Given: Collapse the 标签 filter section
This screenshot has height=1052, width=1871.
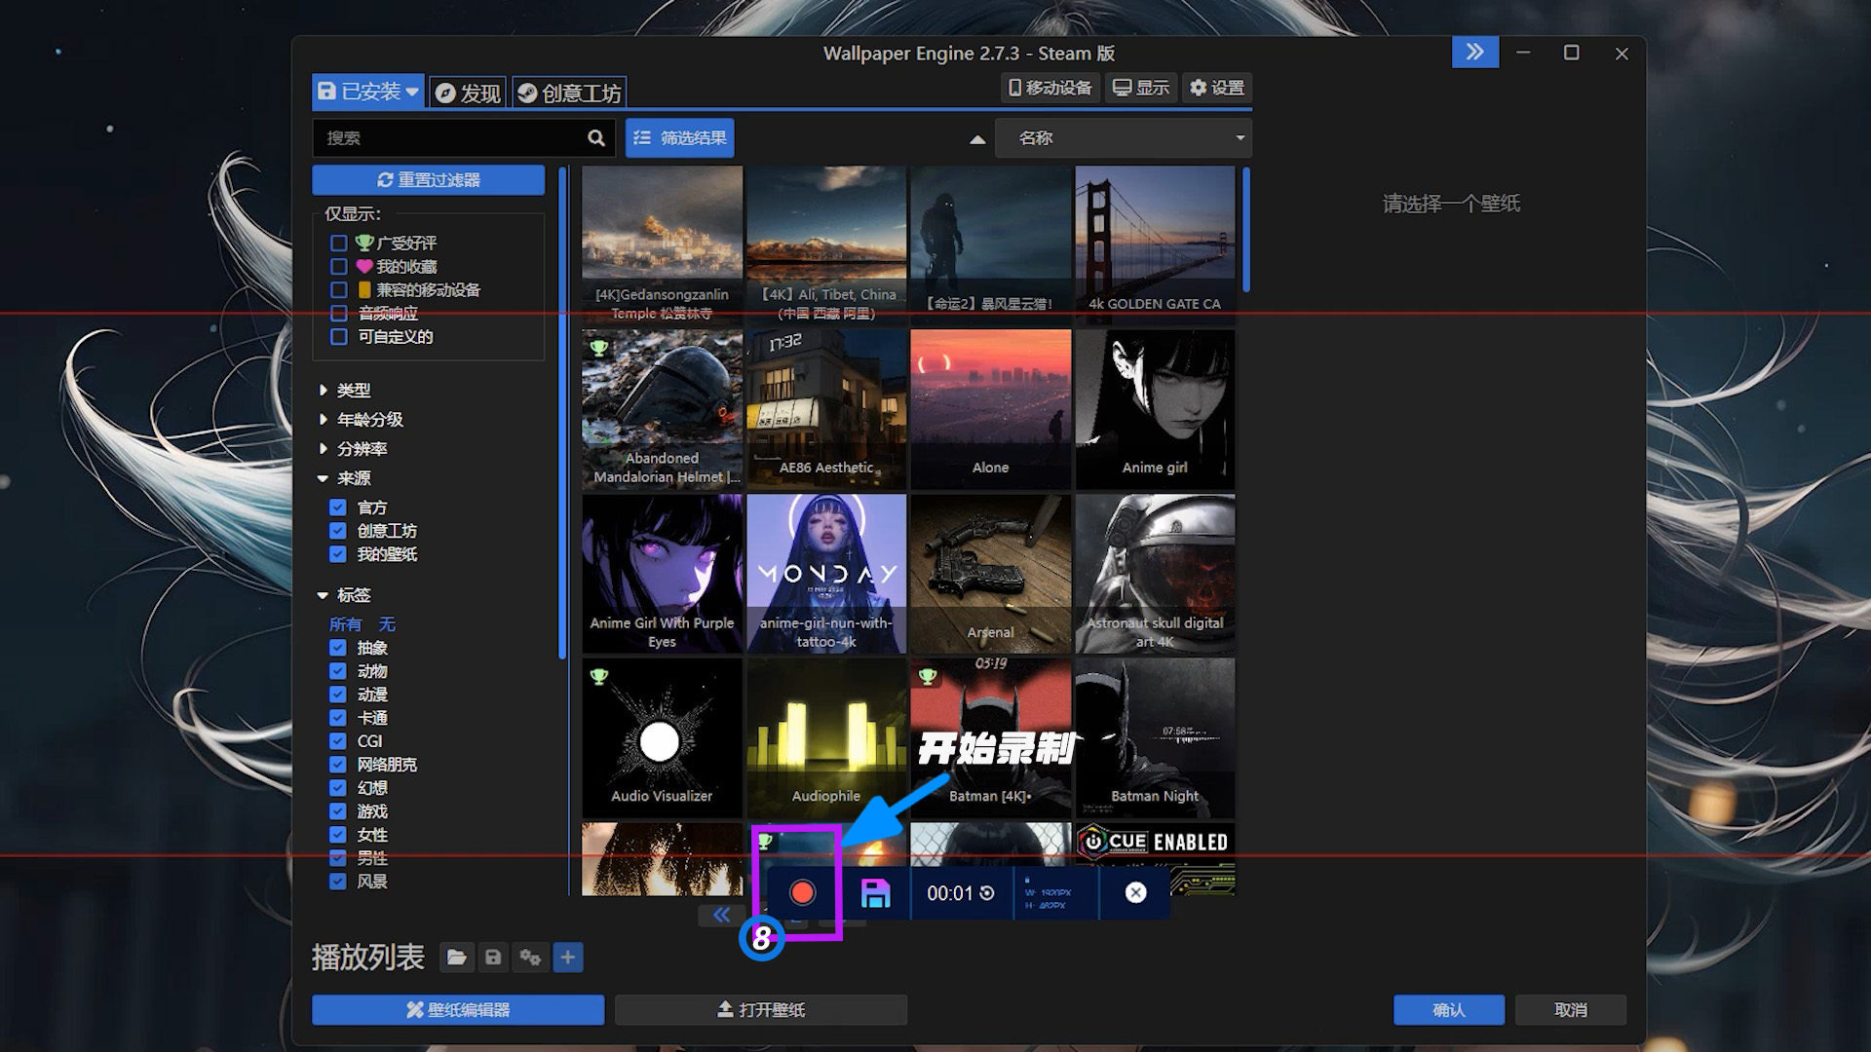Looking at the screenshot, I should [345, 595].
